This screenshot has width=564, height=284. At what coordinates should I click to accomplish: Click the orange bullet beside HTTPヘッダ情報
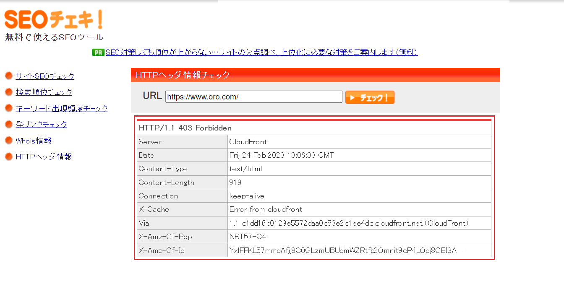(8, 156)
